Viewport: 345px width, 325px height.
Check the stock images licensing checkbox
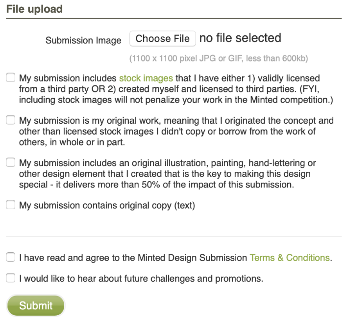[x=11, y=78]
